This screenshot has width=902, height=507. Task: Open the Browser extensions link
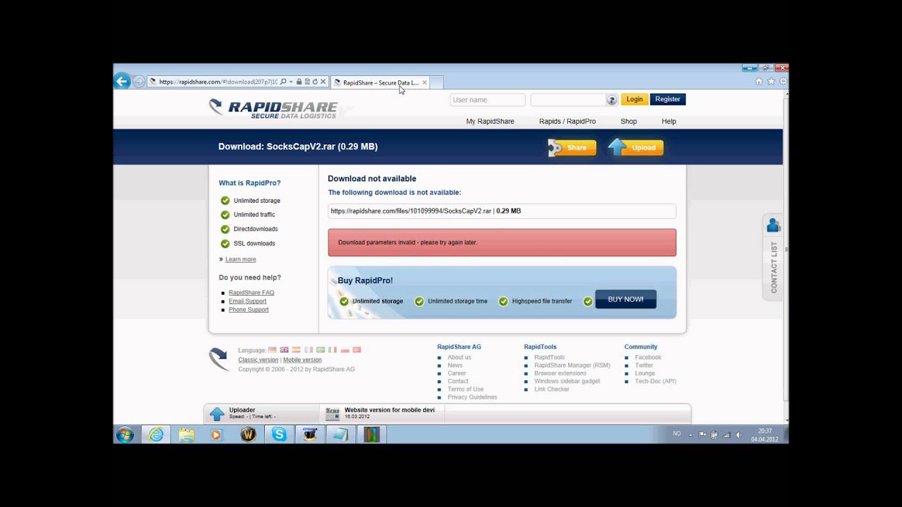coord(560,373)
